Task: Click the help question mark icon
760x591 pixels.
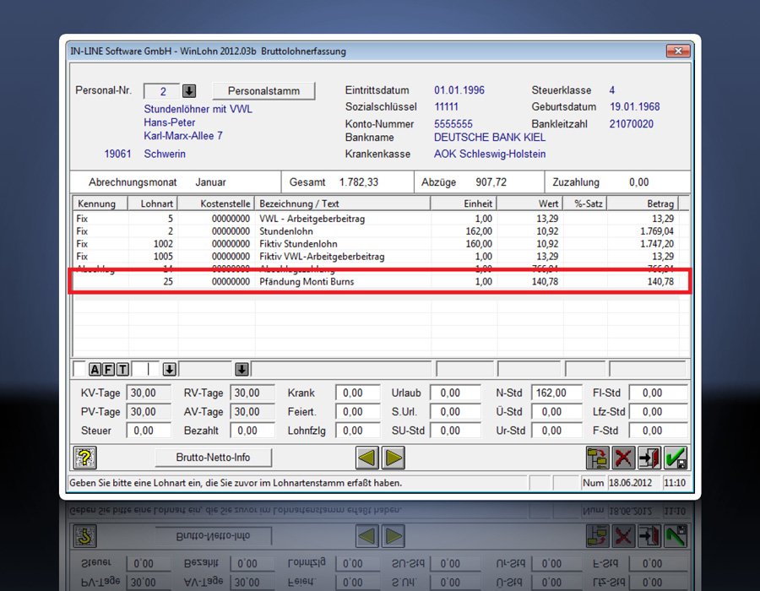Action: point(84,458)
